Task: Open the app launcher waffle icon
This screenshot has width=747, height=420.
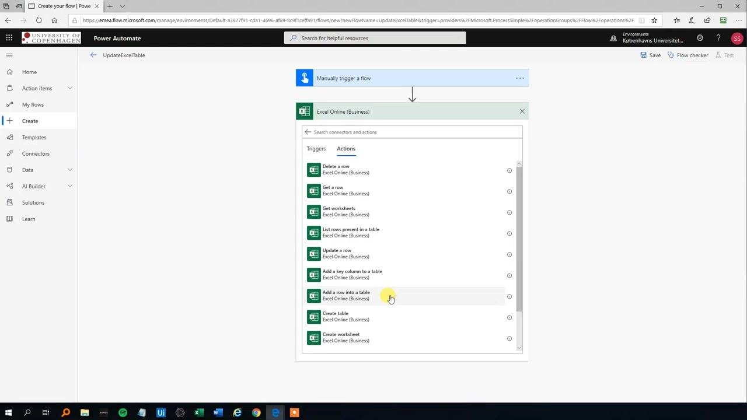Action: [x=9, y=38]
